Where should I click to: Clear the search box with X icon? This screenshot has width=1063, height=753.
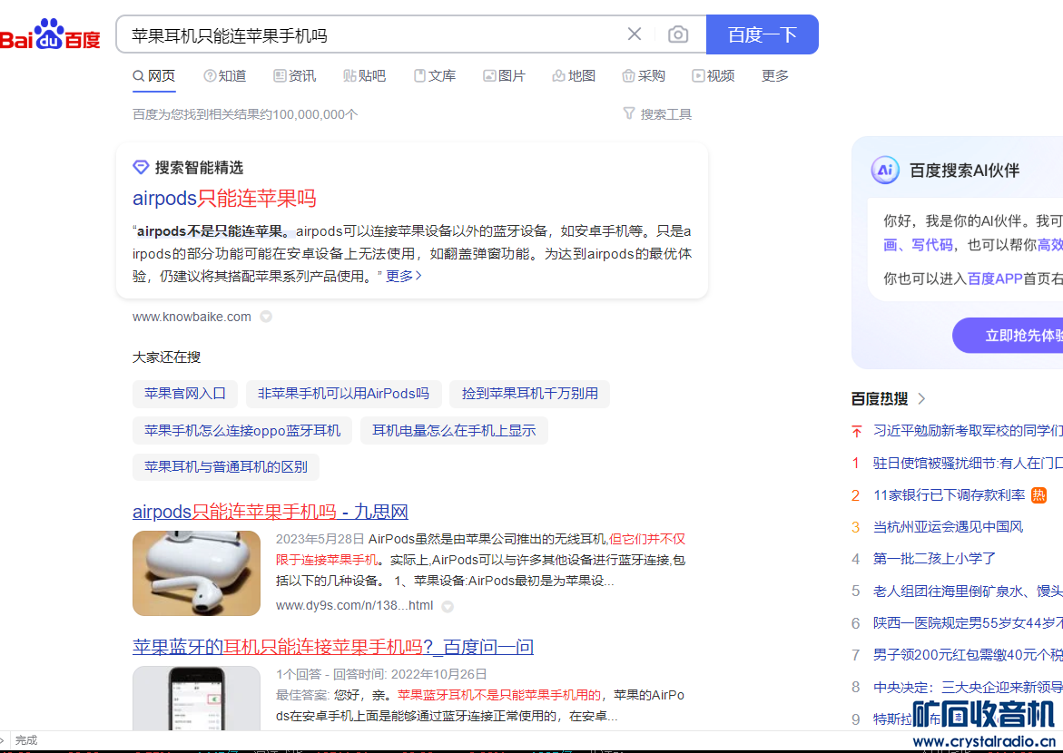635,34
